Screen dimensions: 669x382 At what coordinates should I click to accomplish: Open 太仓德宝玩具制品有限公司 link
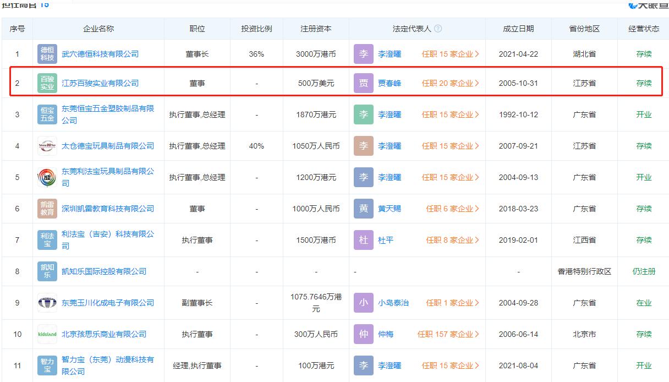pyautogui.click(x=108, y=146)
